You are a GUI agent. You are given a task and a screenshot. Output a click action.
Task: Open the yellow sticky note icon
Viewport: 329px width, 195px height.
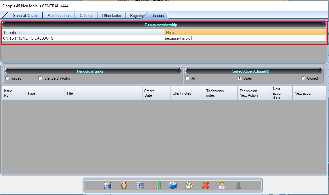coord(189,185)
